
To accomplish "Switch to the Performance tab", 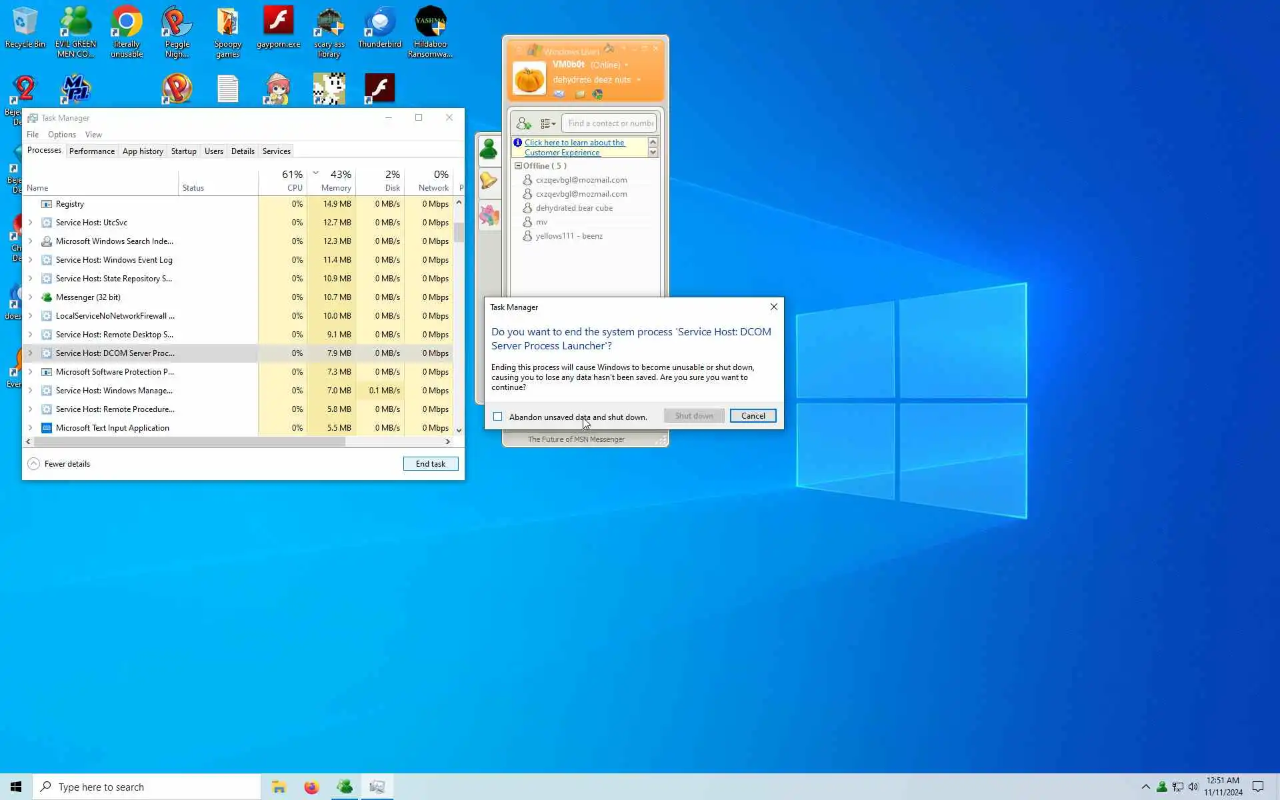I will click(x=92, y=151).
